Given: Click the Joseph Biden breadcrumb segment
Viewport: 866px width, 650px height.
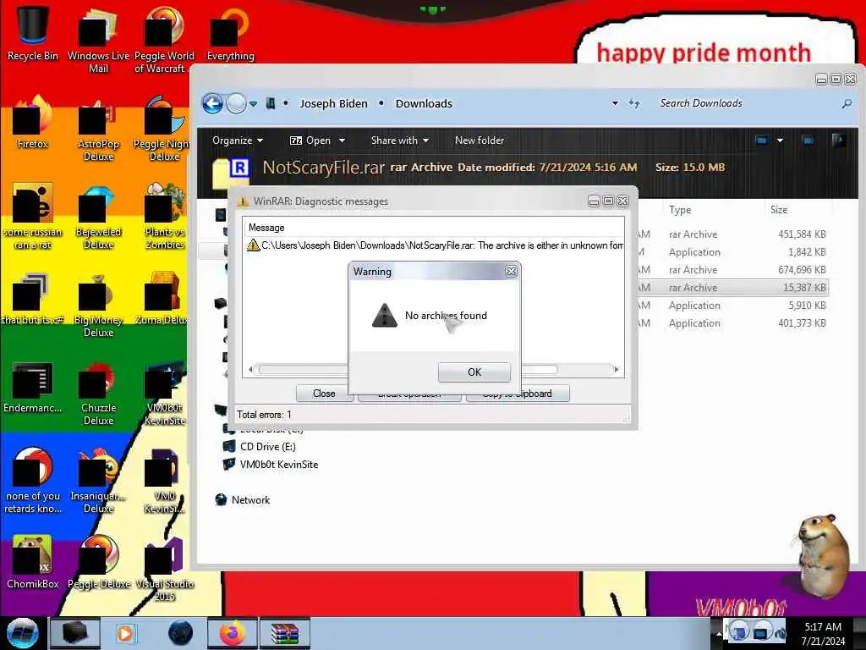Looking at the screenshot, I should point(333,103).
